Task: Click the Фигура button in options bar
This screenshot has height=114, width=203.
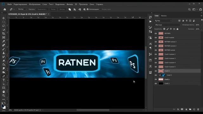Action: point(62,9)
